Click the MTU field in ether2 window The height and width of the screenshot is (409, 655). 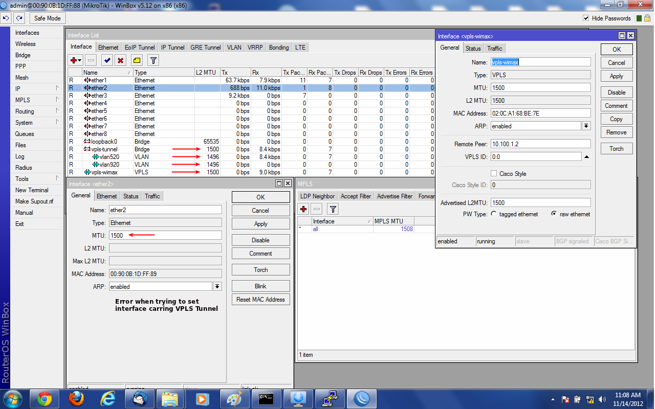tap(166, 236)
